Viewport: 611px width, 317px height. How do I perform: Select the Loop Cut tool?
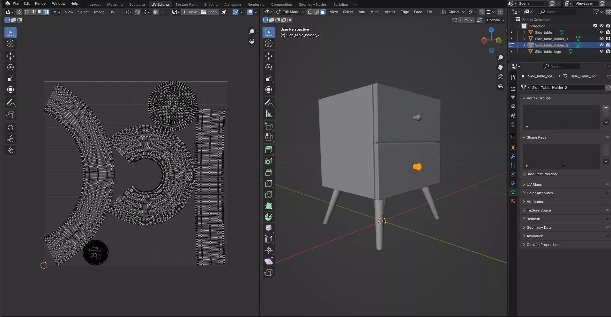coord(269,184)
